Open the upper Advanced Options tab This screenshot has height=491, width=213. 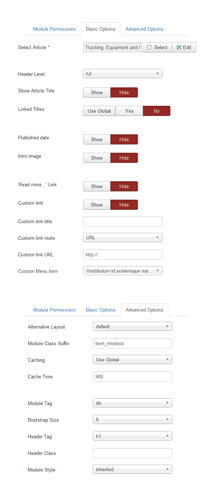(144, 29)
